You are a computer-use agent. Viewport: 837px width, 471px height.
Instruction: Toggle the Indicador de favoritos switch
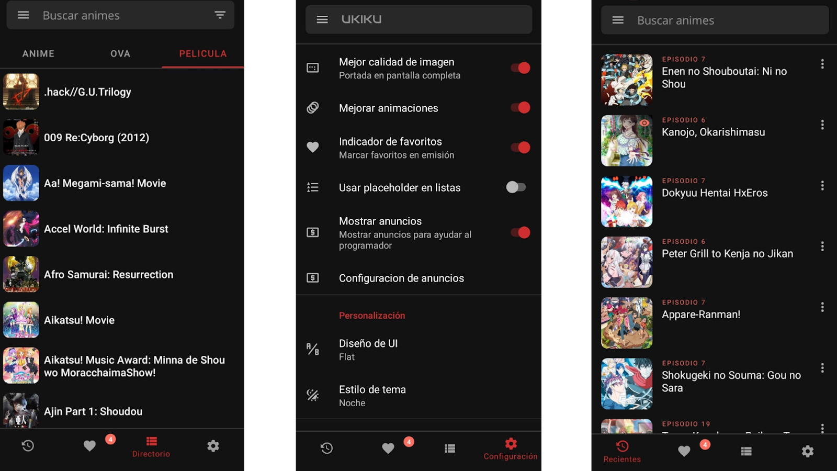[x=519, y=147]
